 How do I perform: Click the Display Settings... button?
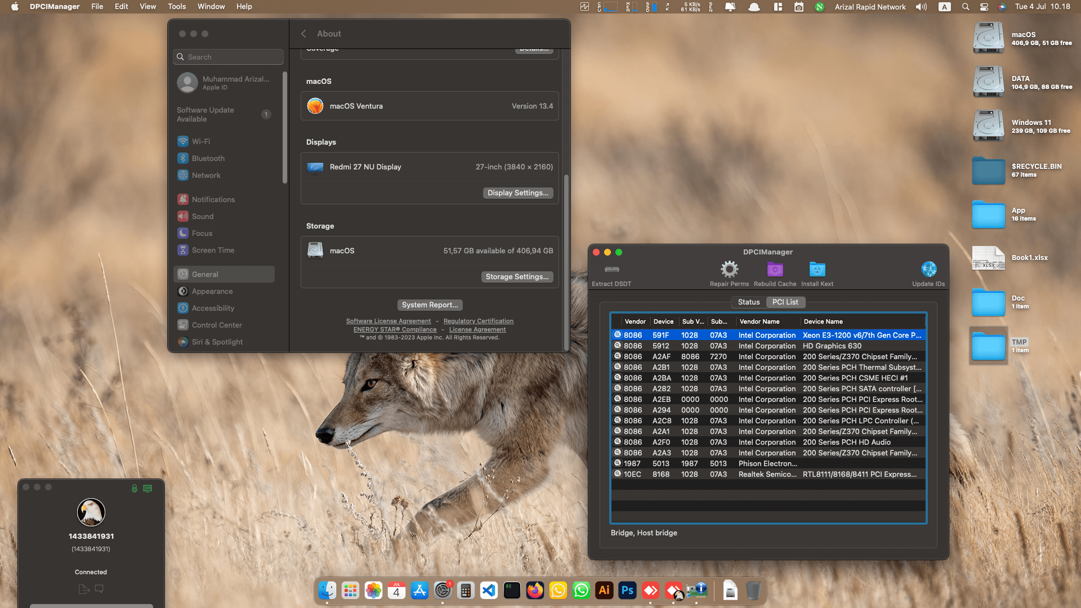coord(518,193)
